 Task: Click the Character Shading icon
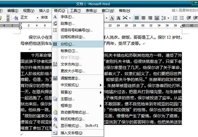(x=118, y=18)
